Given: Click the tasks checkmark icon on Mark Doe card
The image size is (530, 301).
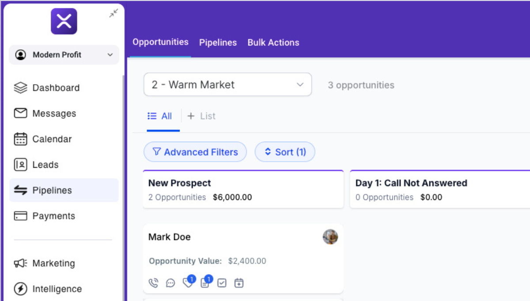Looking at the screenshot, I should (222, 283).
